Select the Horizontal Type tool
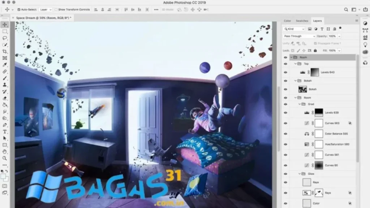This screenshot has height=208, width=370. (x=5, y=131)
